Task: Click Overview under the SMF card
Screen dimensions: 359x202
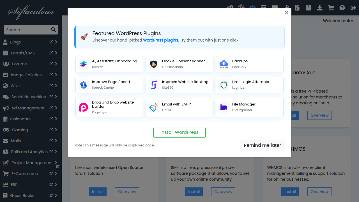Action: pyautogui.click(x=223, y=192)
